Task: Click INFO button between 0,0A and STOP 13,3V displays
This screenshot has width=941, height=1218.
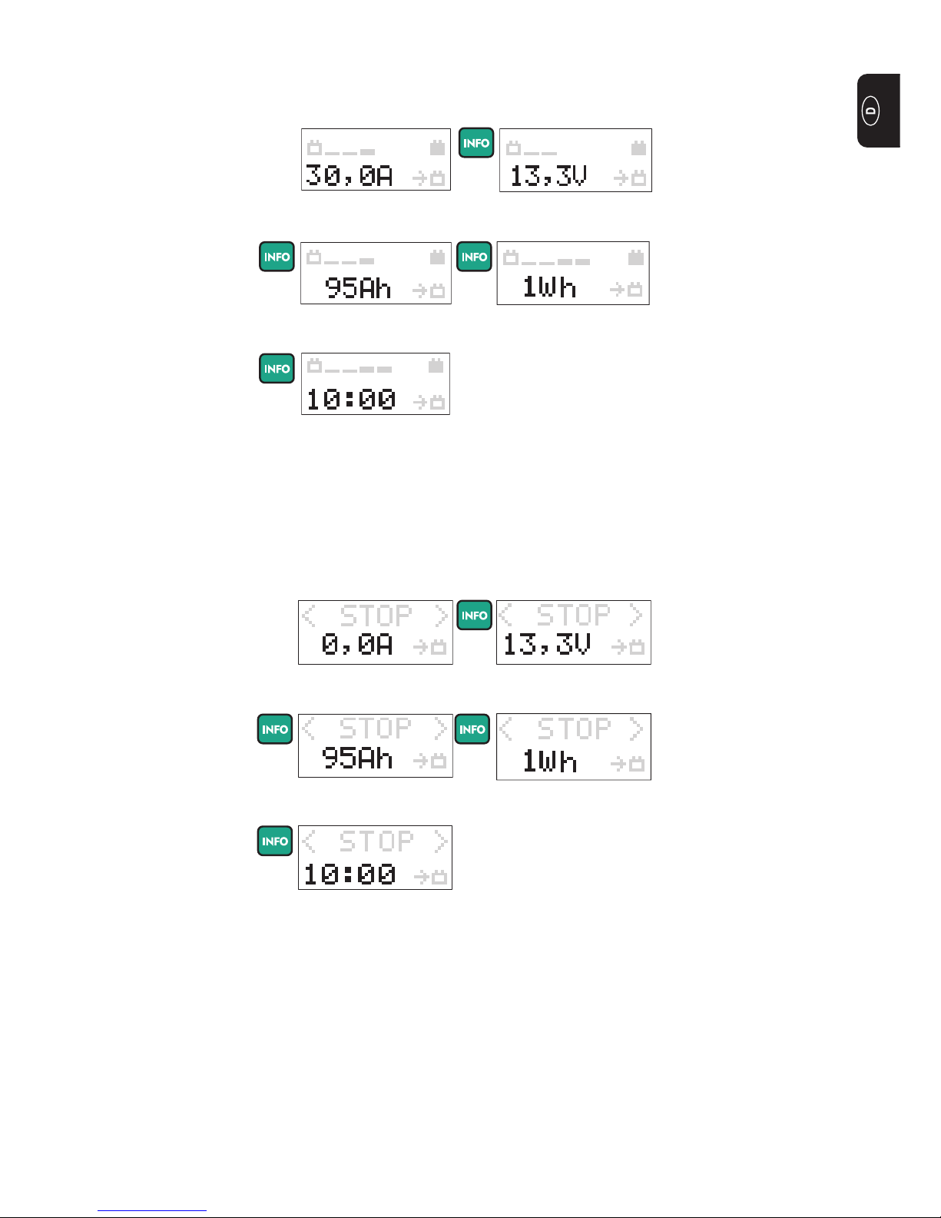Action: coord(475,616)
